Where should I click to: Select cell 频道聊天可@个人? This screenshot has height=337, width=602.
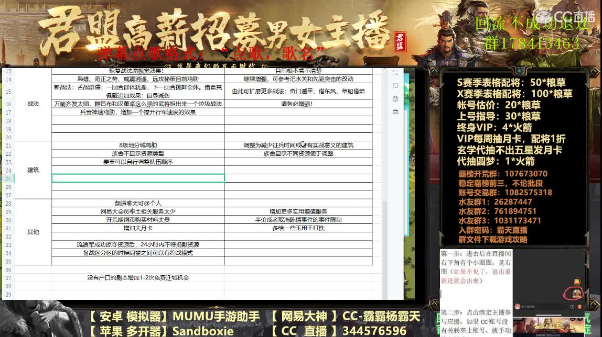pyautogui.click(x=138, y=204)
